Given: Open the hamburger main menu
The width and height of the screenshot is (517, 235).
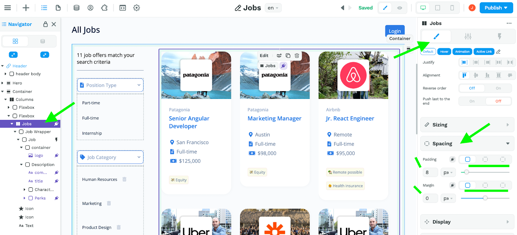Looking at the screenshot, I should [x=7, y=8].
